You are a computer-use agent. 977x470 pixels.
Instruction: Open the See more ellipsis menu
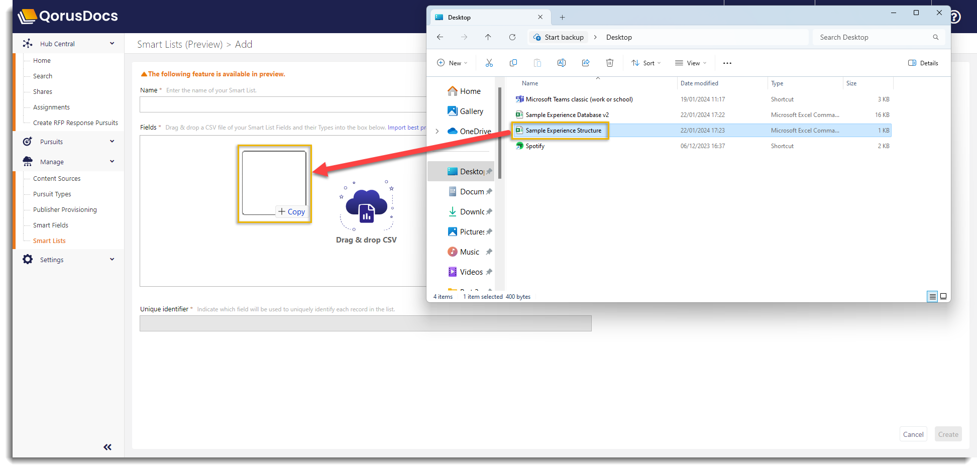point(727,63)
